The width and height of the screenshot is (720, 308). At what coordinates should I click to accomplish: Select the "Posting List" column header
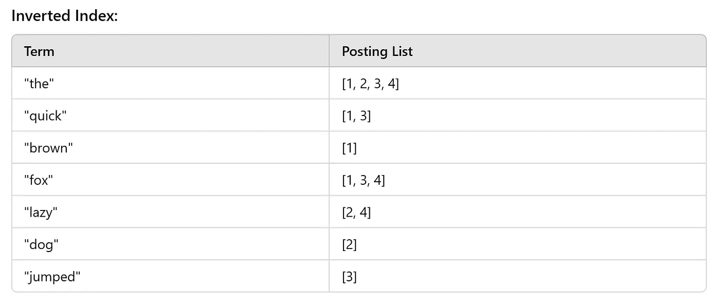(377, 51)
